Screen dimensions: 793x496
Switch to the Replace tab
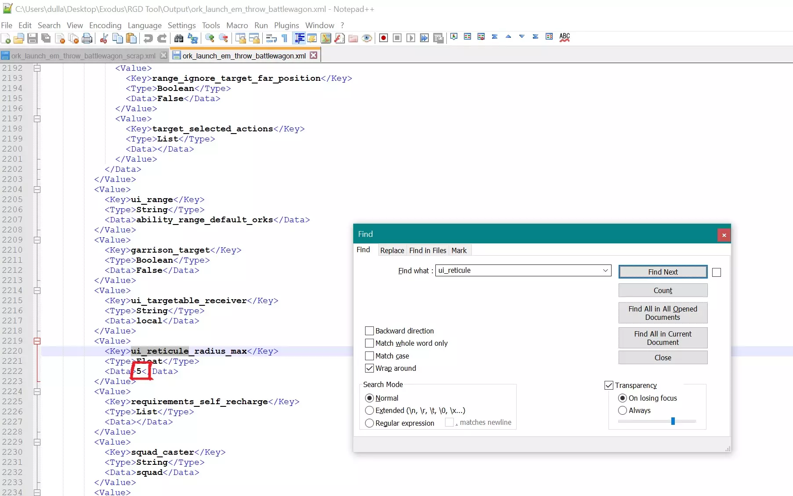[392, 250]
